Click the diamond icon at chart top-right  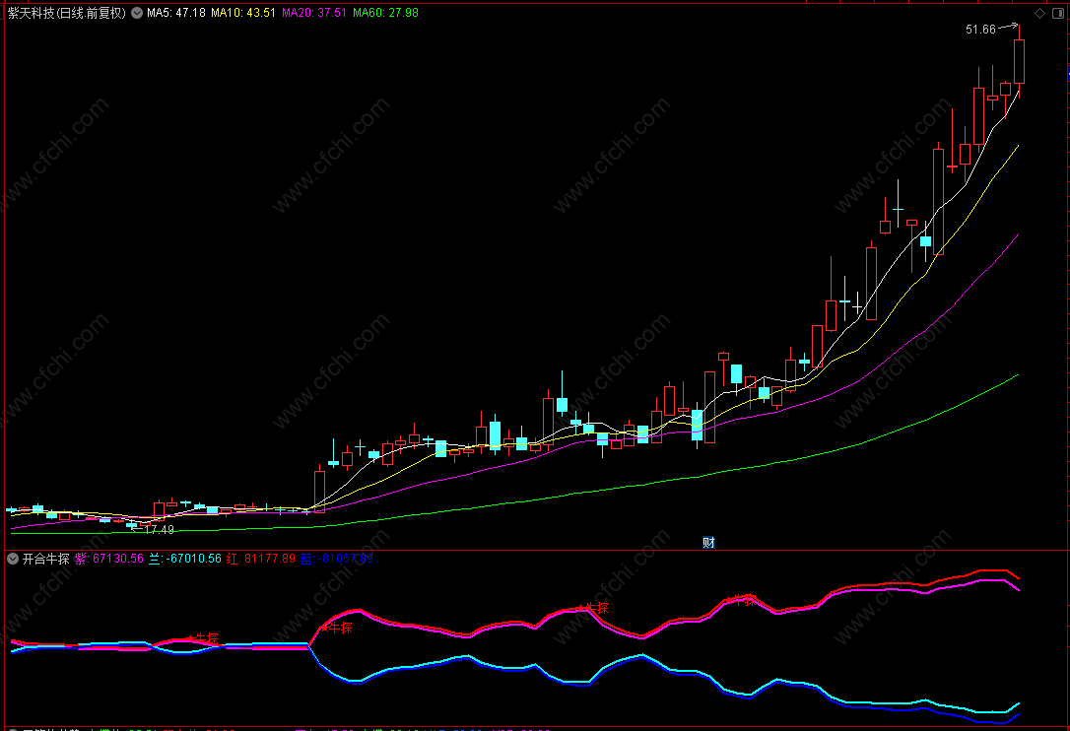[x=1040, y=14]
